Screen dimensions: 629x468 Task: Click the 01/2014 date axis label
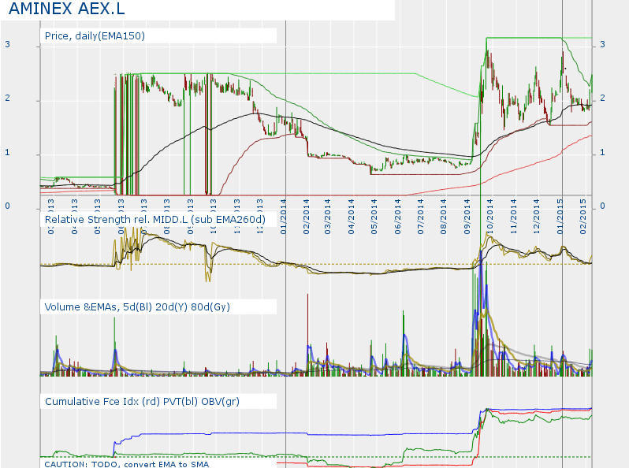point(284,217)
